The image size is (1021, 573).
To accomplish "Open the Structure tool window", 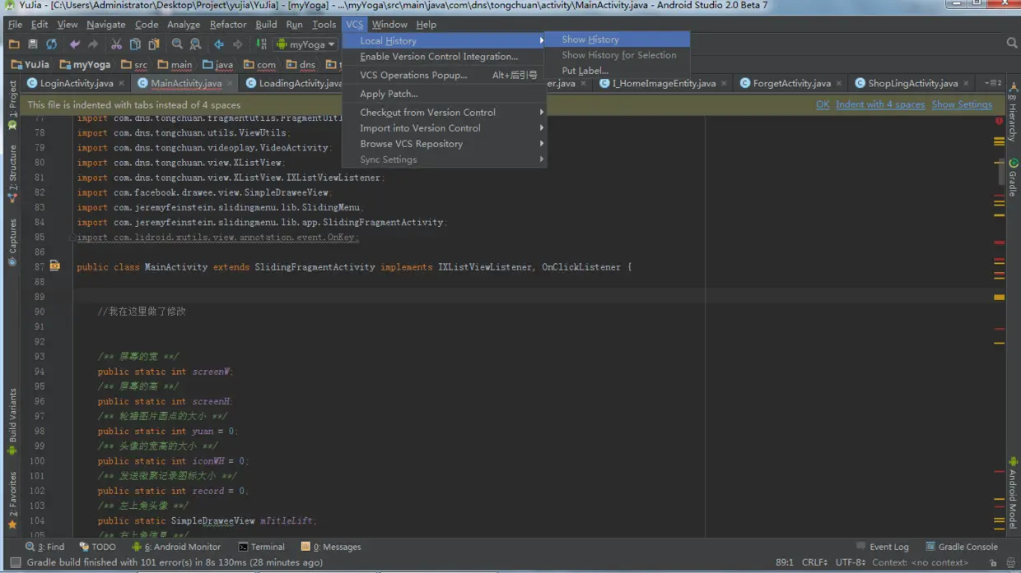I will coord(12,173).
